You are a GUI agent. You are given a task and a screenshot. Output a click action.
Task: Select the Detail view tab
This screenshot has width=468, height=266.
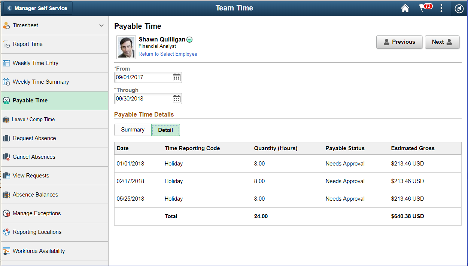coord(165,130)
